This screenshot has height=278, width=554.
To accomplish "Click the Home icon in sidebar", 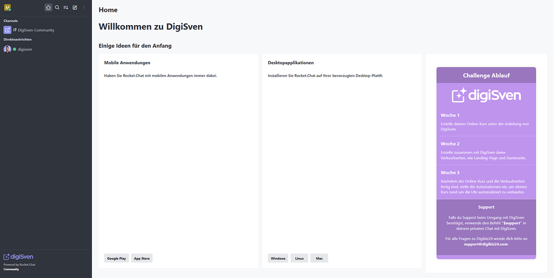I will [x=48, y=7].
